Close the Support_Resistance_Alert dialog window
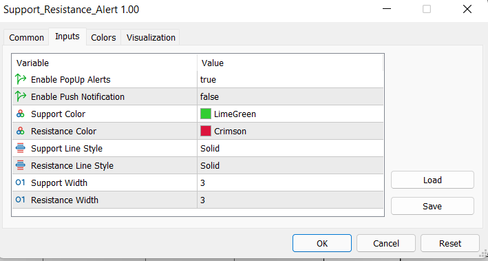The height and width of the screenshot is (261, 488). [467, 9]
